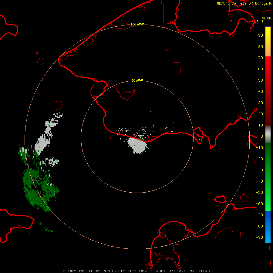Image resolution: width=273 pixels, height=273 pixels.
Task: Click the "-40" value on the velocity scale
Action: point(259,181)
